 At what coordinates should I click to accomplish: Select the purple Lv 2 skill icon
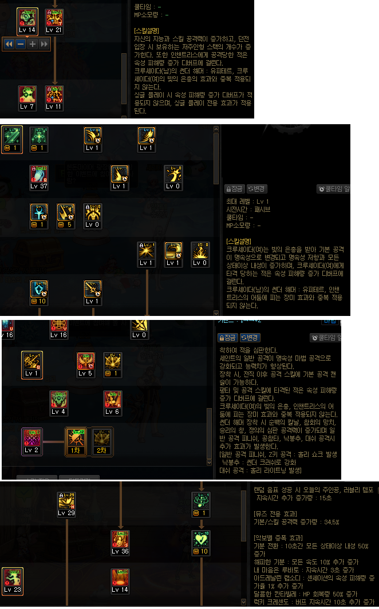pos(32,442)
